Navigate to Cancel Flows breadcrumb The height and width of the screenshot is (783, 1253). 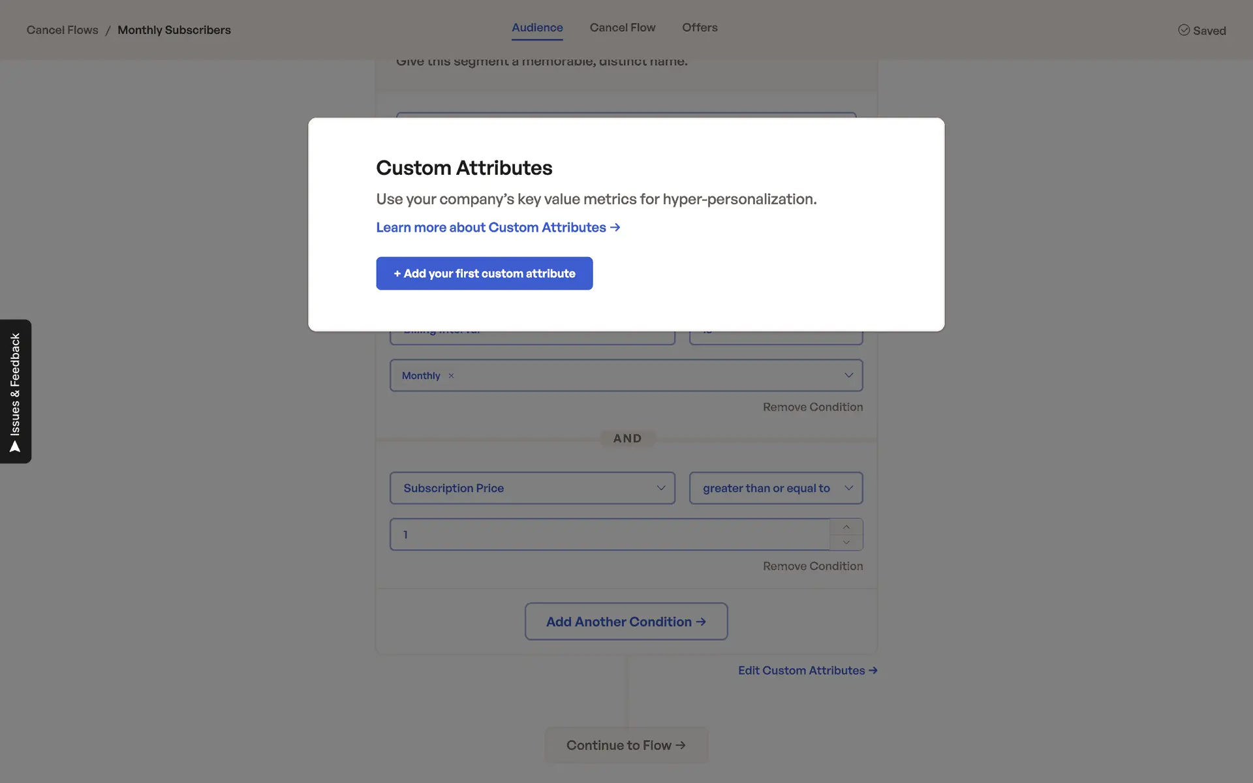(x=62, y=30)
